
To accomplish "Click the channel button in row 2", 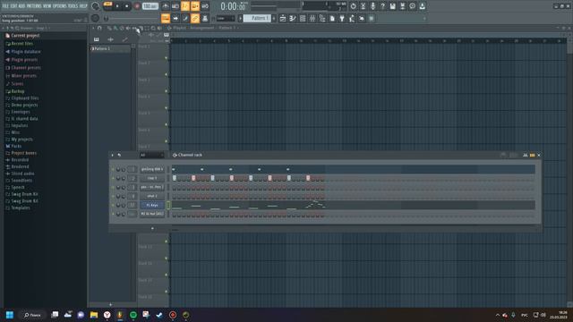I will (x=152, y=178).
